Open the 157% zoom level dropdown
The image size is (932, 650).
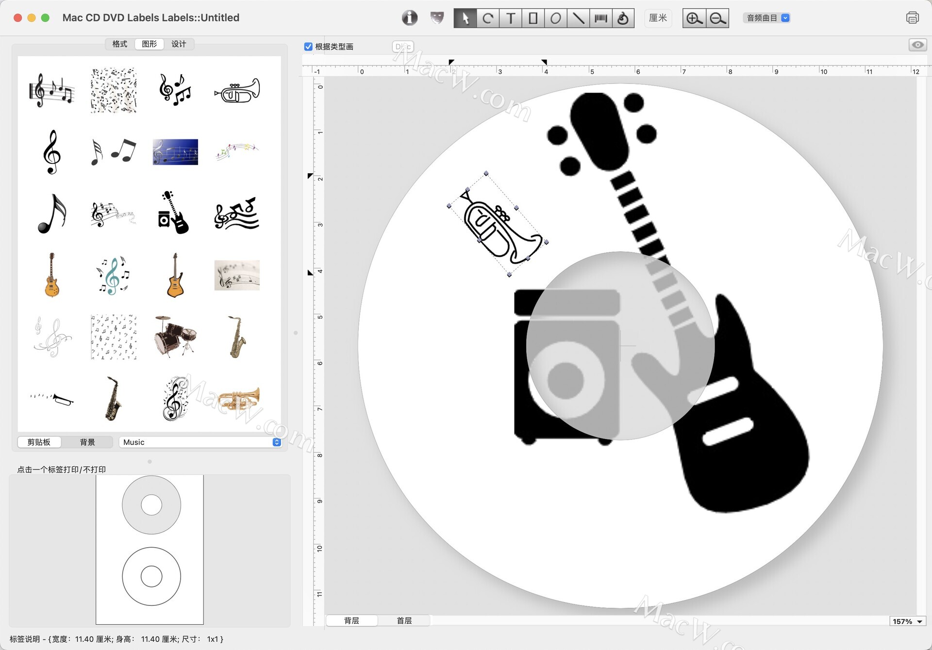907,621
